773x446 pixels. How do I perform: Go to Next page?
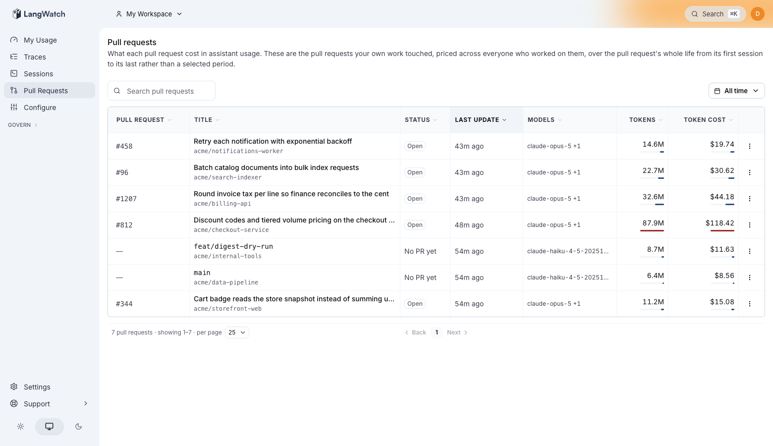(x=457, y=333)
